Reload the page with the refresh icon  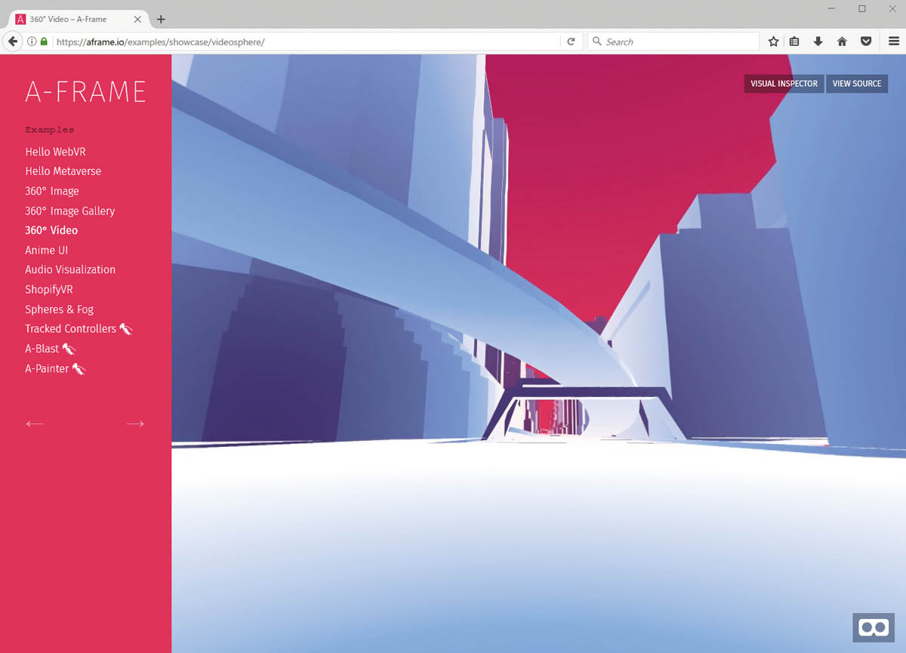(x=572, y=42)
